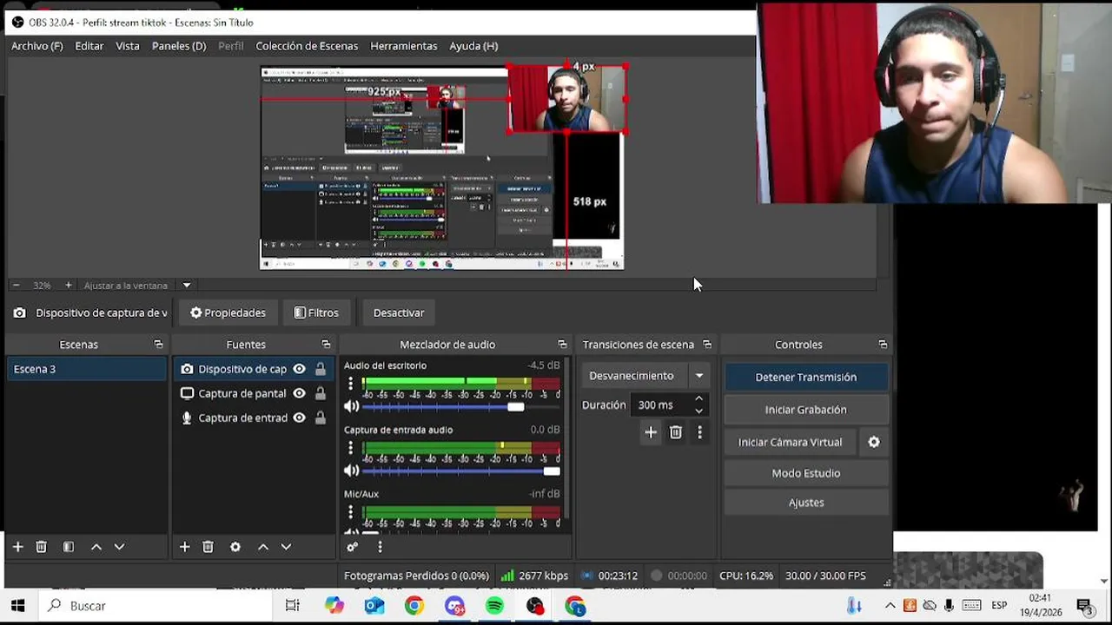Zoom out preview with minus icon
This screenshot has height=625, width=1112.
[16, 286]
